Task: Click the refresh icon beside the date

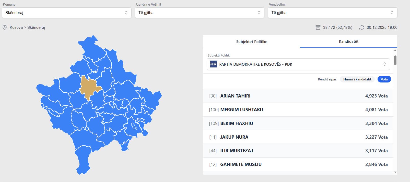Action: 361,27
